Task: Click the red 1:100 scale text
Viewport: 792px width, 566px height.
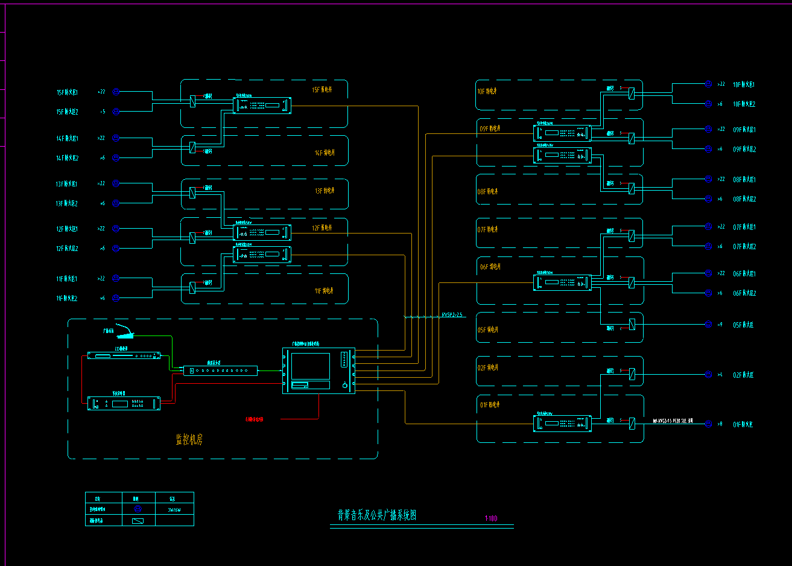Action: (491, 518)
